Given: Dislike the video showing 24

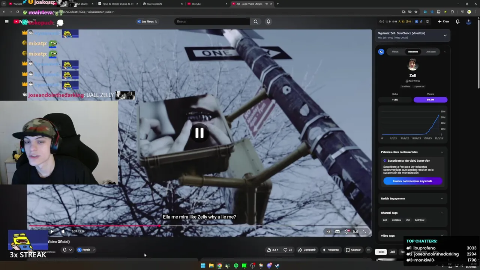Looking at the screenshot, I should point(288,250).
